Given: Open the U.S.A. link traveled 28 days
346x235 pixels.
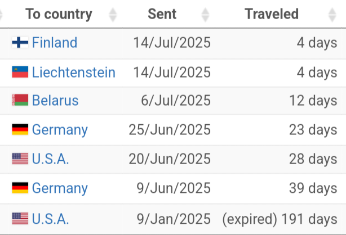Looking at the screenshot, I should [50, 159].
